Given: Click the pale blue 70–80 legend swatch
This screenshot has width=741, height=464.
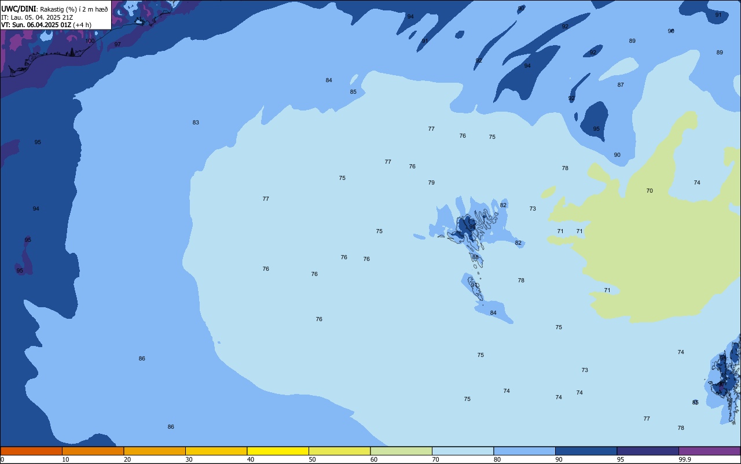Looking at the screenshot, I should pyautogui.click(x=463, y=451).
